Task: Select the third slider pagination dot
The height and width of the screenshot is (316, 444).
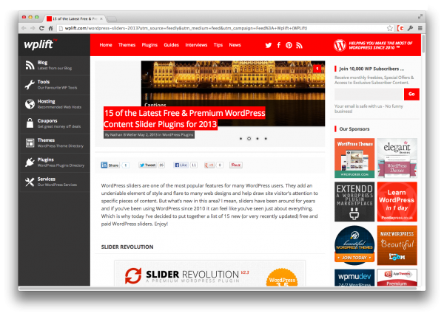Action: click(258, 139)
